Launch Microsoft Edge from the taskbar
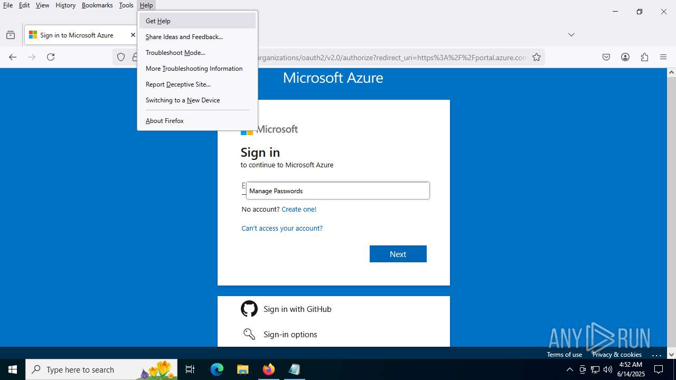 pos(217,369)
